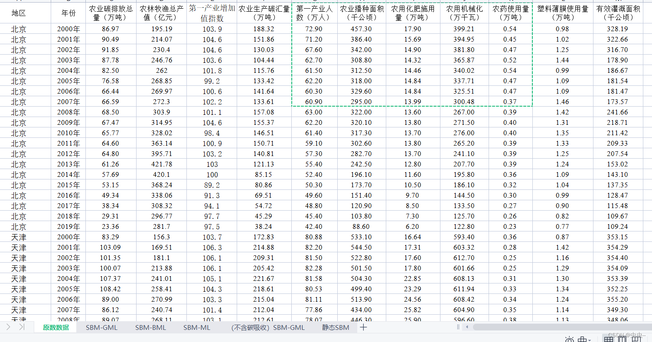Select the 第一产业增加值指数 header cell
Image resolution: width=652 pixels, height=342 pixels.
[x=212, y=13]
